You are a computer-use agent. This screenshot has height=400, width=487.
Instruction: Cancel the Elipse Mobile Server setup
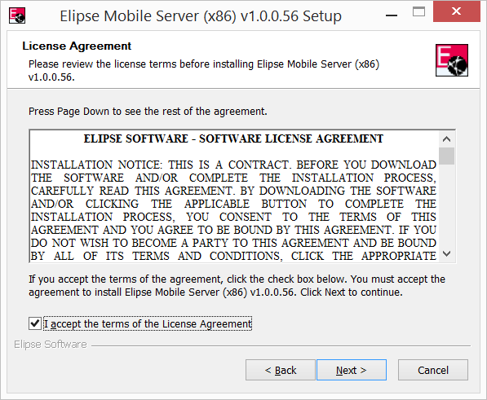(x=433, y=370)
